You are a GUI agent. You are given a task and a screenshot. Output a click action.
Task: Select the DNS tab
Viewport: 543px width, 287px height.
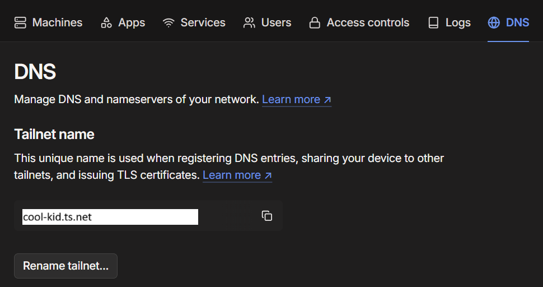click(x=508, y=23)
